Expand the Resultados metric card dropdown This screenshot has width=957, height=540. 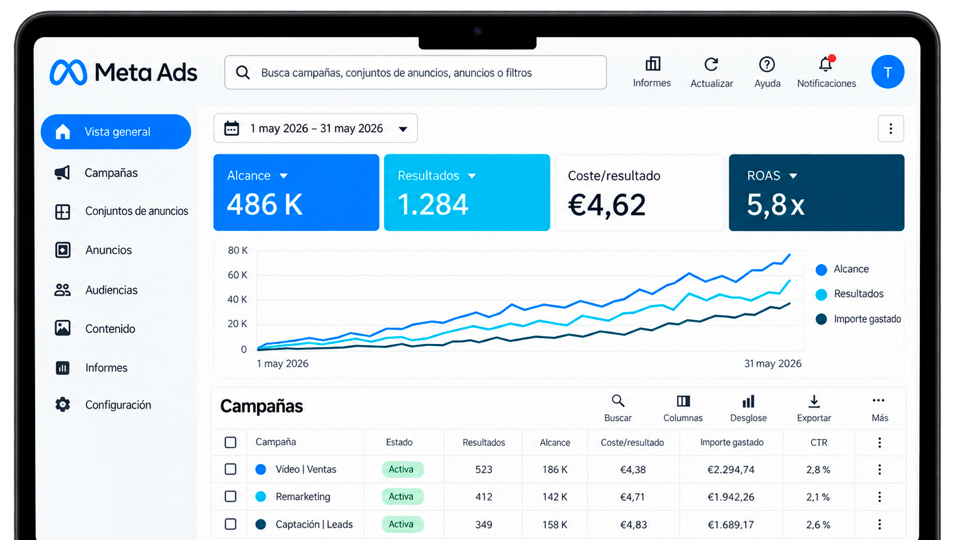[x=472, y=176]
